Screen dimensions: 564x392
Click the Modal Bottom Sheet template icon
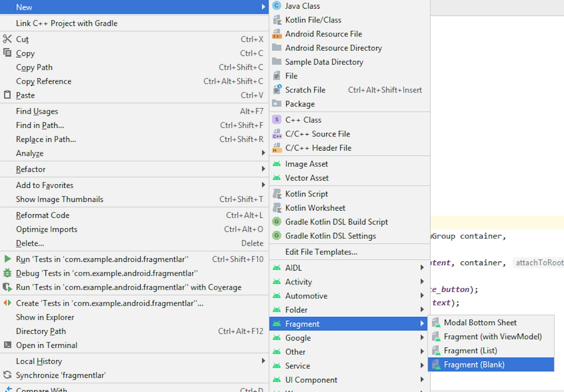pyautogui.click(x=436, y=323)
